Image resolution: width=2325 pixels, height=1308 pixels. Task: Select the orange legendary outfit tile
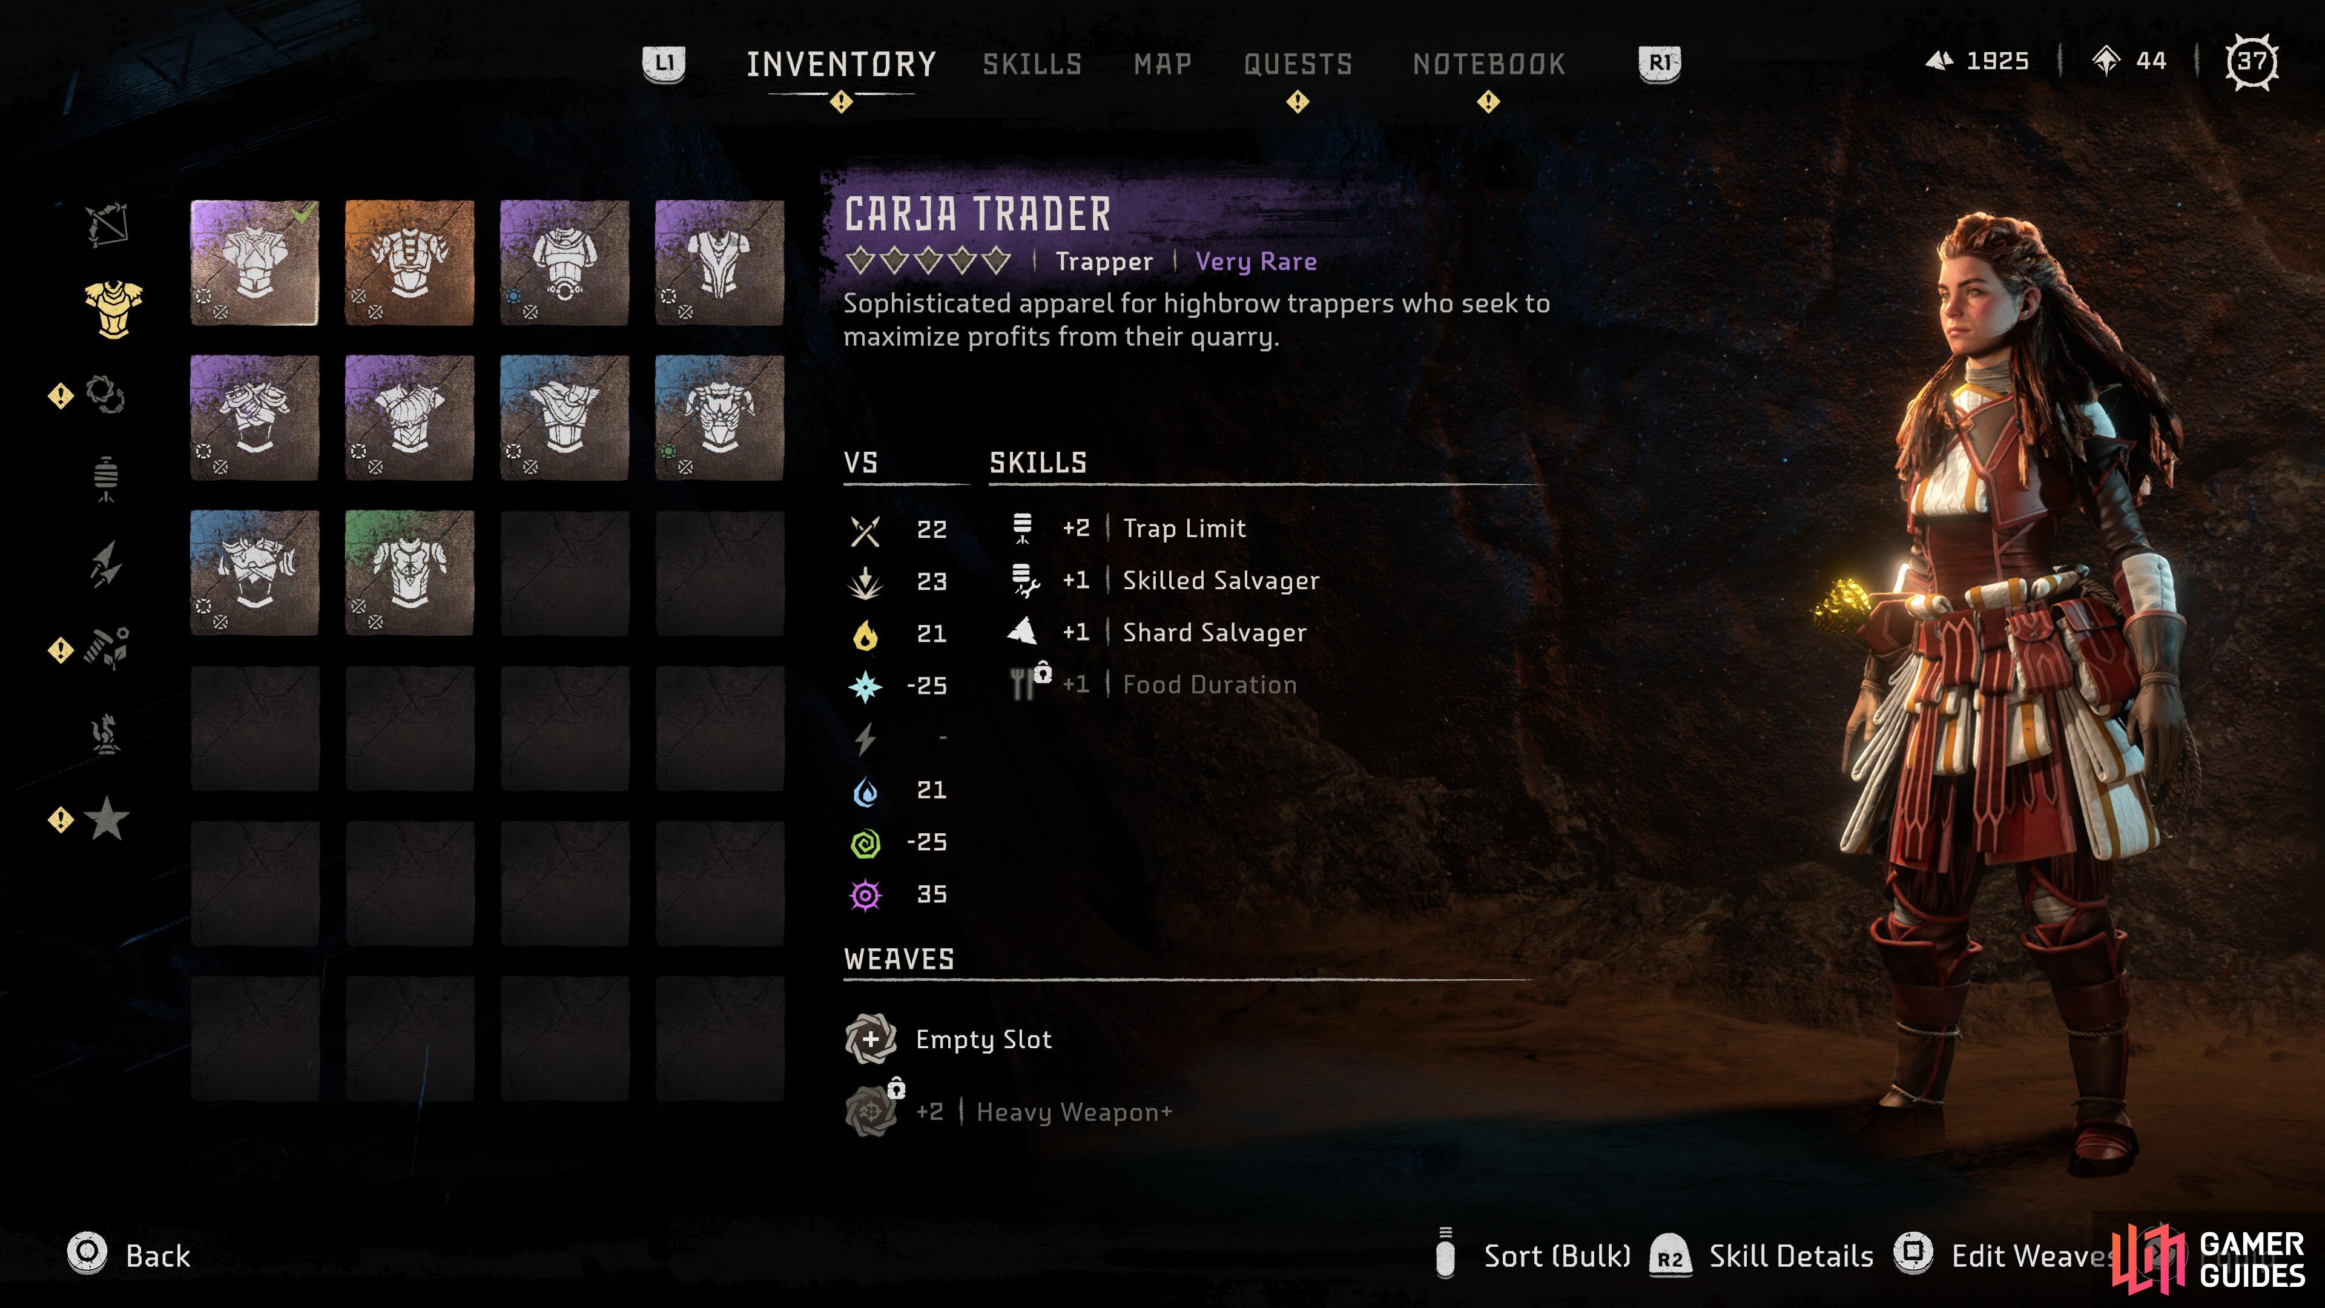[x=410, y=263]
